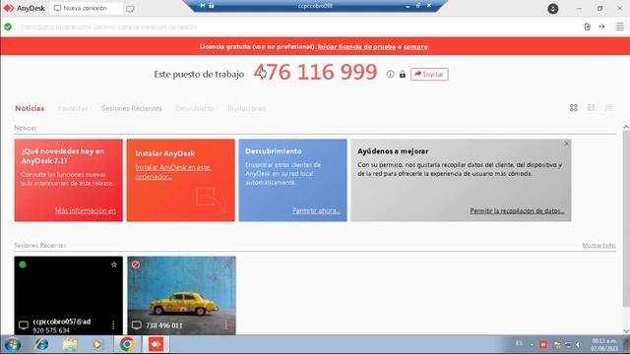Click the network icon in the system tray
630x354 pixels.
coord(568,344)
